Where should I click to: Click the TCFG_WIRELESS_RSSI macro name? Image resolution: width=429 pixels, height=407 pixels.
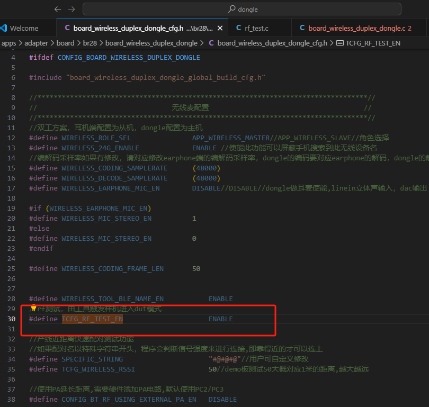(98, 369)
